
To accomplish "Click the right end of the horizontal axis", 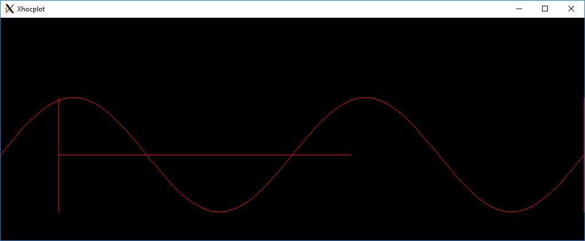I will point(350,155).
